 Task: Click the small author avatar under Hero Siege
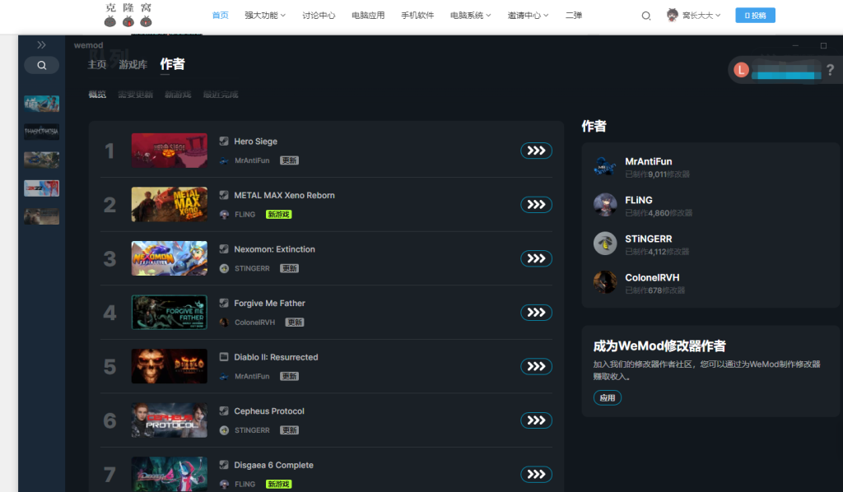tap(224, 160)
